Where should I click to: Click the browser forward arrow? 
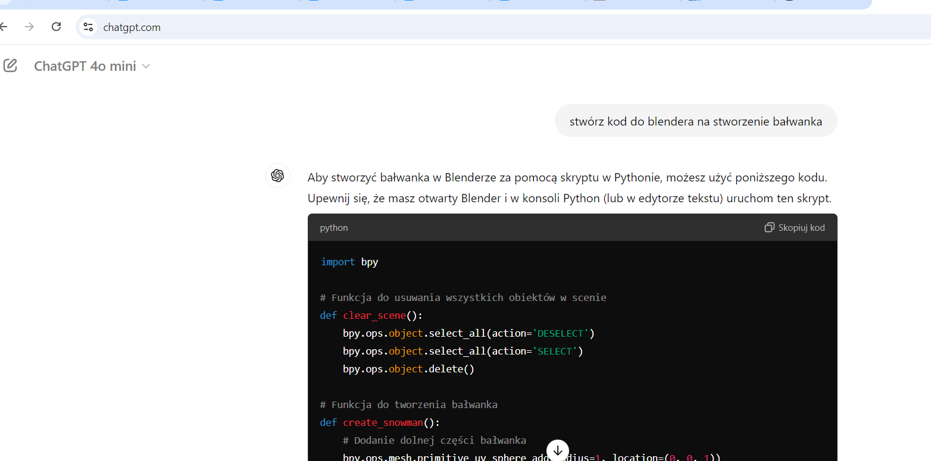coord(30,27)
